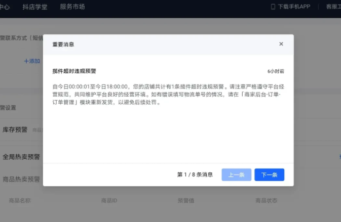Image resolution: width=341 pixels, height=222 pixels.
Task: Click the 重要消息 dialog title
Action: [63, 45]
